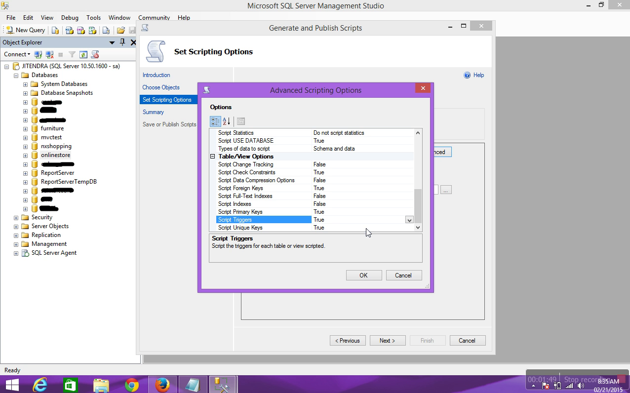Expand the SQL Server Agent node
Screen dimensions: 630x393
coord(16,253)
